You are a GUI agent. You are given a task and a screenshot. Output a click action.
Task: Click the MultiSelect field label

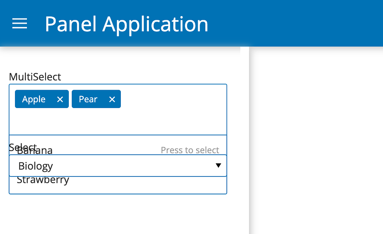point(35,77)
